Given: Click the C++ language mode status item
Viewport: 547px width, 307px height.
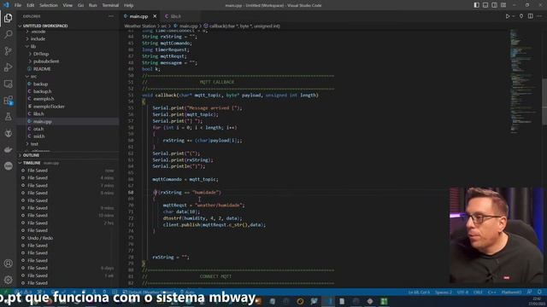Looking at the screenshot, I should pyautogui.click(x=492, y=292).
